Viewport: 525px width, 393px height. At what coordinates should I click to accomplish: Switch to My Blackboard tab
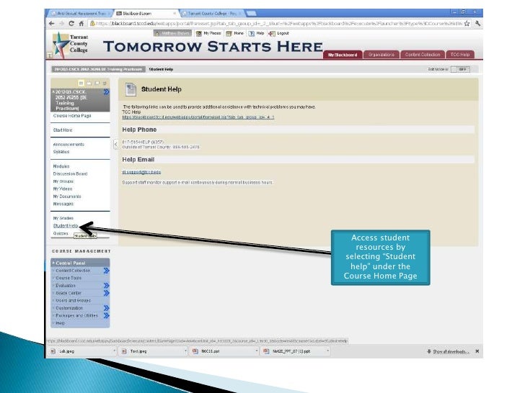point(343,55)
